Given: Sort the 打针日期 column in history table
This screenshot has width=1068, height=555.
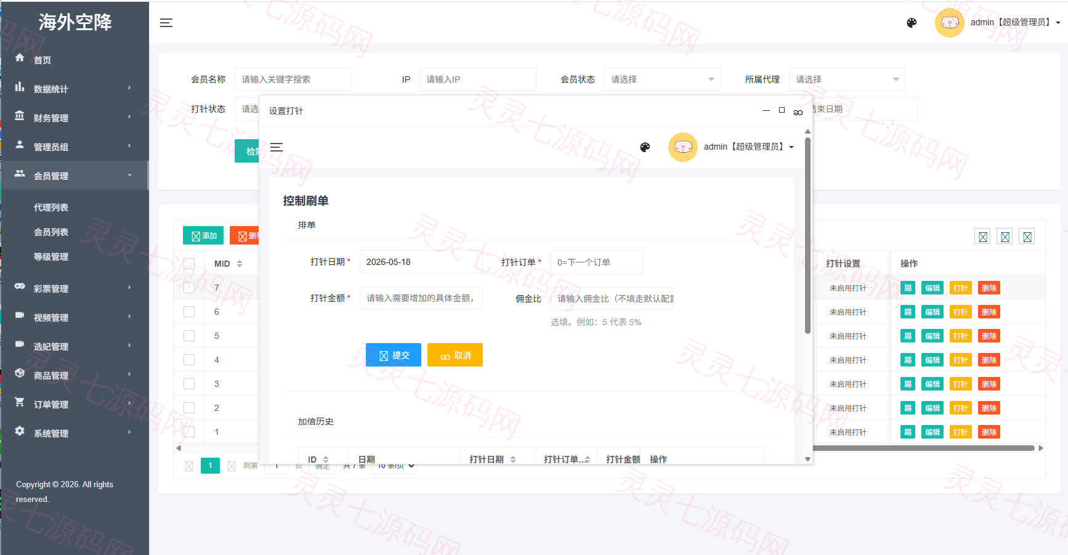Looking at the screenshot, I should pos(513,460).
